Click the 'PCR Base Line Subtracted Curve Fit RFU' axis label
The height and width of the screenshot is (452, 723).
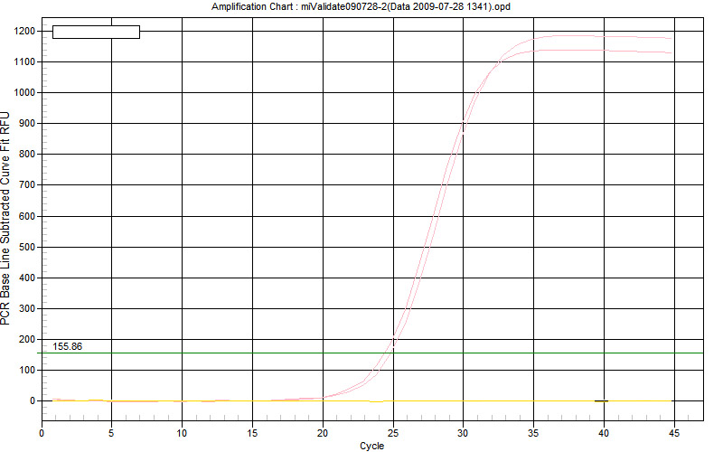(5, 218)
